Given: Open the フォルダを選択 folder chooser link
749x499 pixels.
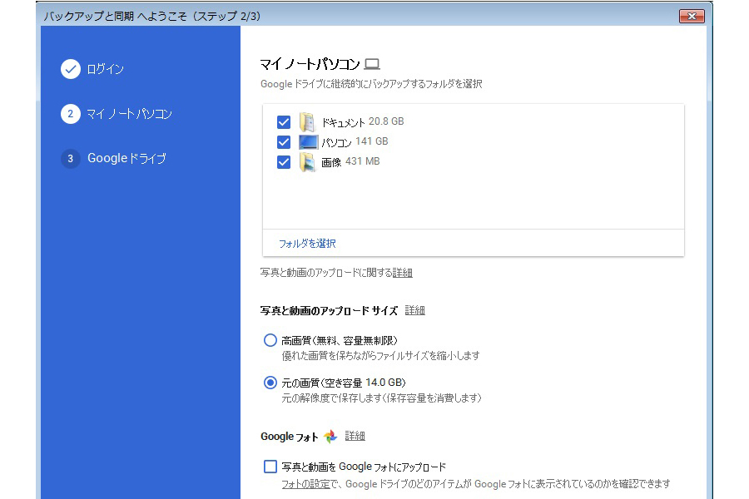Looking at the screenshot, I should [x=307, y=244].
